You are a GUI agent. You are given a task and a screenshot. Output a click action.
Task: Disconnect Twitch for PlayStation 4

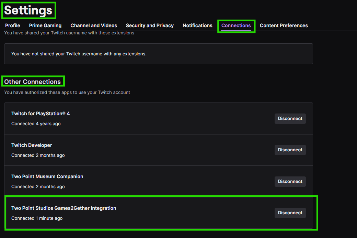point(290,119)
